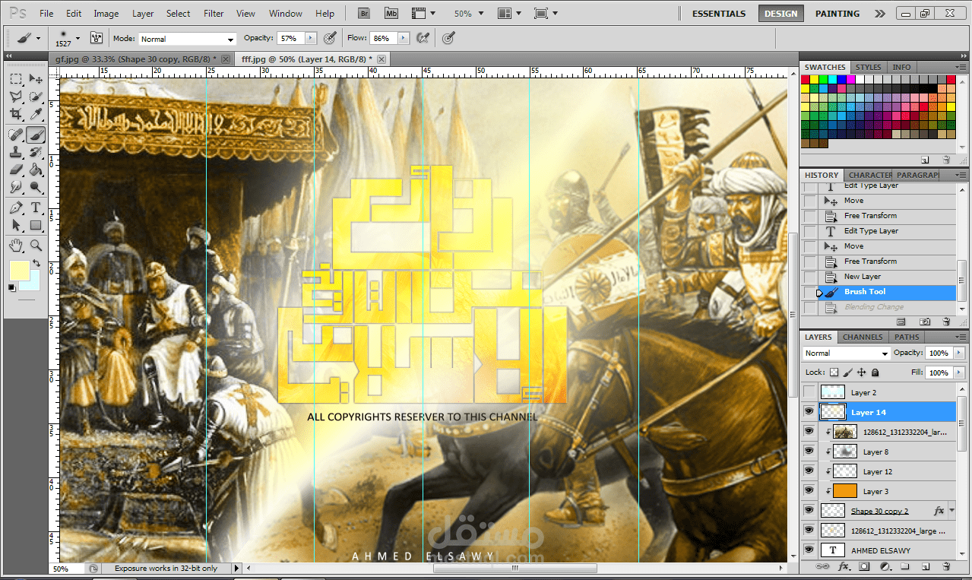Enable airbrush mode in options bar
This screenshot has height=580, width=972.
pos(423,38)
